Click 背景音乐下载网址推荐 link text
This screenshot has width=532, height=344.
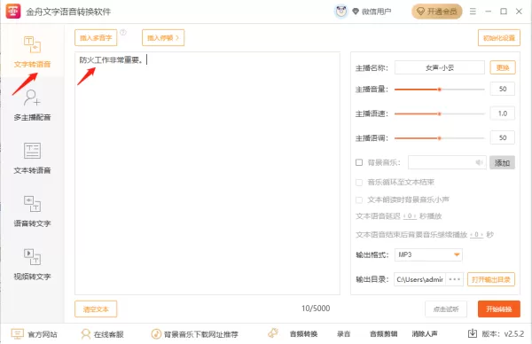pyautogui.click(x=201, y=334)
